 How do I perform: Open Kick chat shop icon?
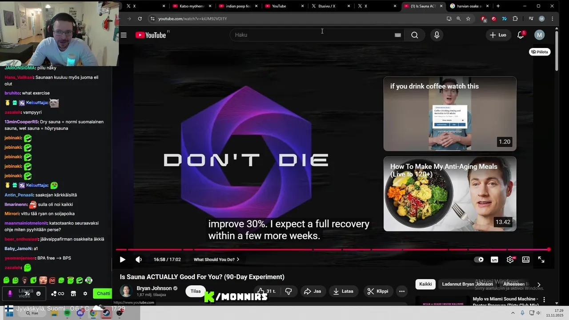[x=73, y=294]
